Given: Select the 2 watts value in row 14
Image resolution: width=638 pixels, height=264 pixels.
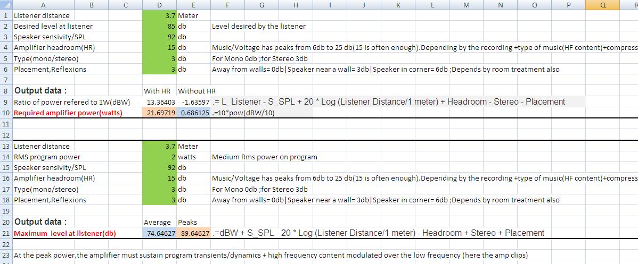Looking at the screenshot, I should coord(160,157).
